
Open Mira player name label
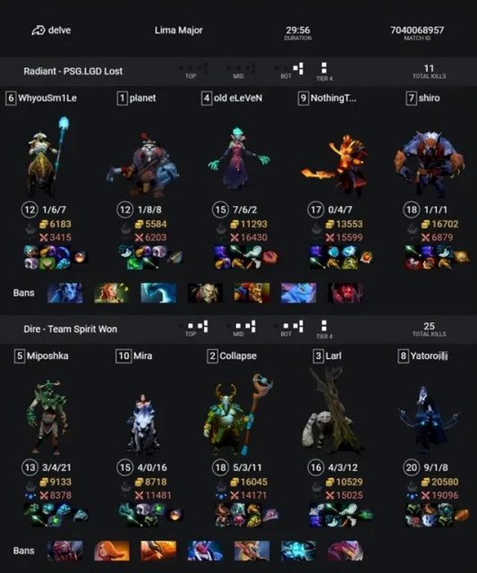[x=142, y=356]
